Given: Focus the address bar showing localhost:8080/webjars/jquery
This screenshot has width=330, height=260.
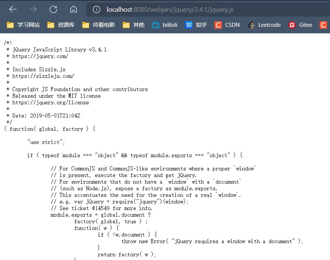Looking at the screenshot, I should (x=208, y=10).
